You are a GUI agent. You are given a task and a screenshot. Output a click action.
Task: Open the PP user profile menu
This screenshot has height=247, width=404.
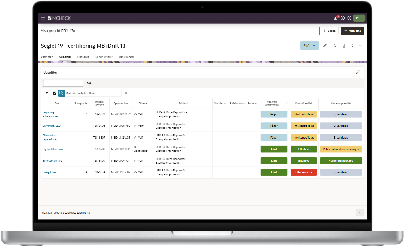[359, 18]
